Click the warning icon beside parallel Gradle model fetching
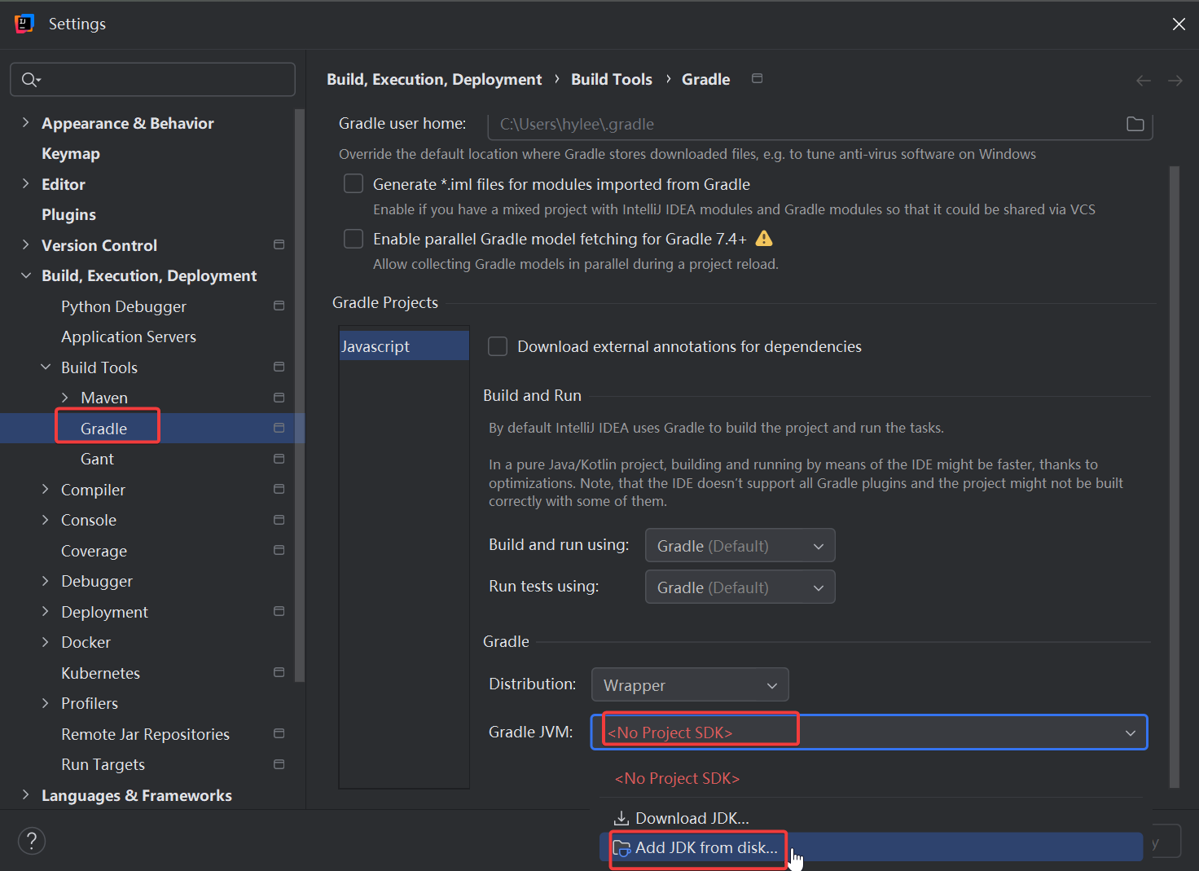 coord(764,239)
